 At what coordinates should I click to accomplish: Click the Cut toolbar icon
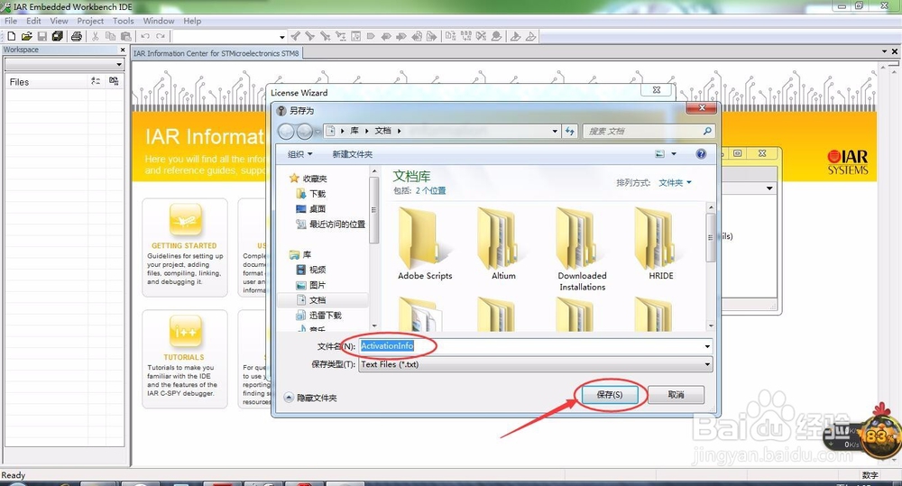click(x=96, y=36)
